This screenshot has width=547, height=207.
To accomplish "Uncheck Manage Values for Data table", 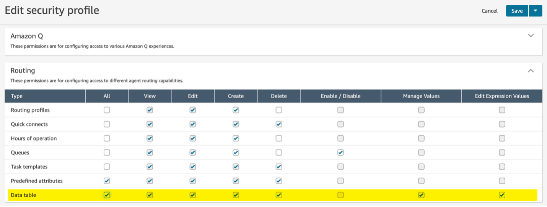I will 421,195.
